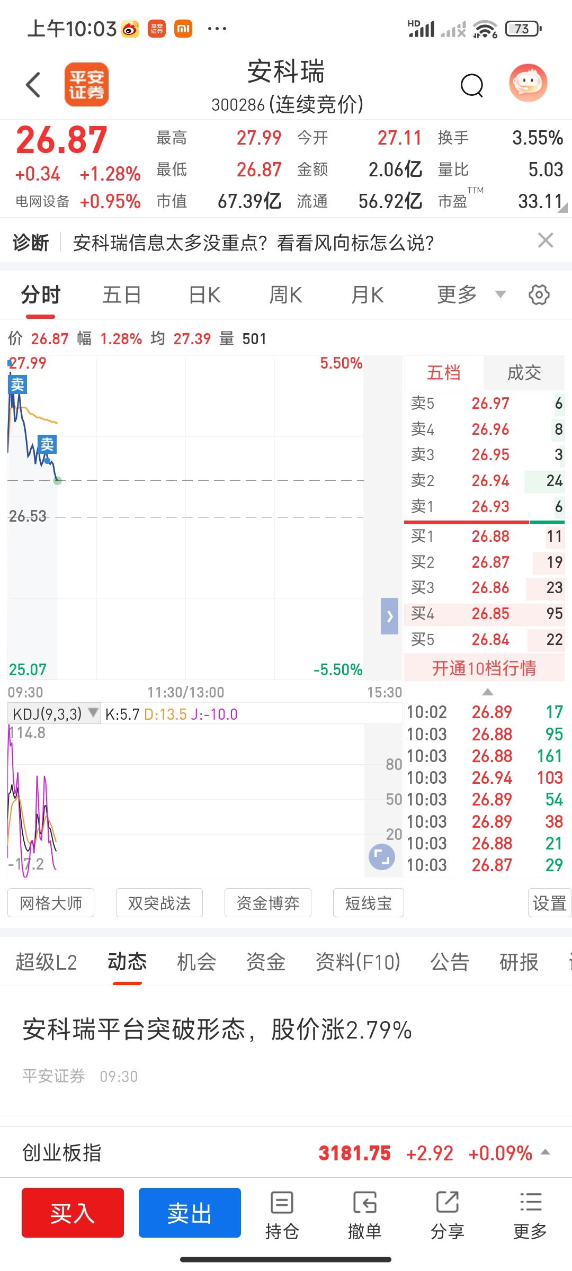Switch to 研报 tab
The height and width of the screenshot is (1271, 572).
click(519, 962)
